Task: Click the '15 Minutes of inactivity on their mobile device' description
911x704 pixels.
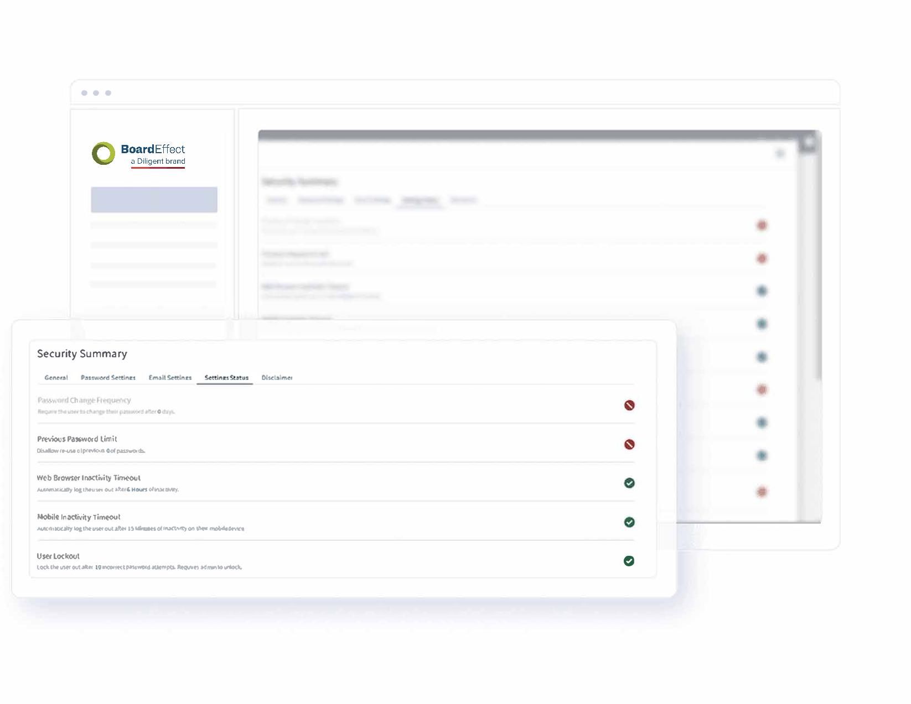Action: [141, 529]
